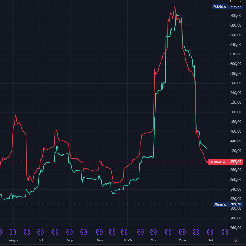This screenshot has width=246, height=246.
Task: Click the 2026 label on time axis
Action: coord(127,240)
